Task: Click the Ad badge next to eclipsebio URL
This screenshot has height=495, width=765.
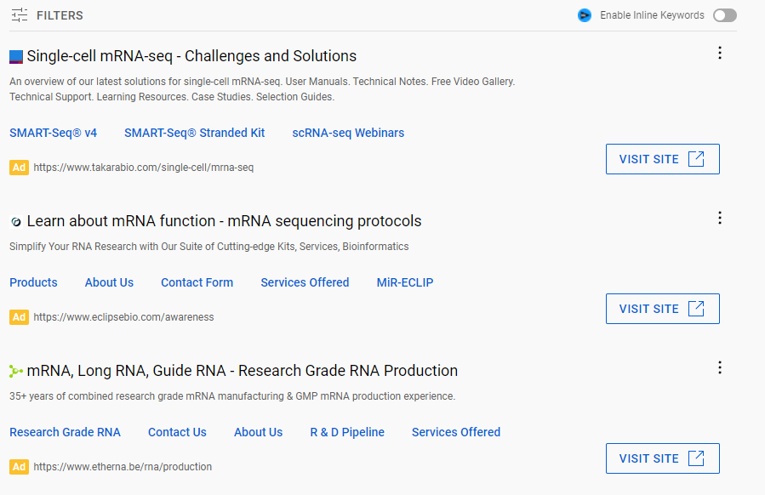Action: 19,317
